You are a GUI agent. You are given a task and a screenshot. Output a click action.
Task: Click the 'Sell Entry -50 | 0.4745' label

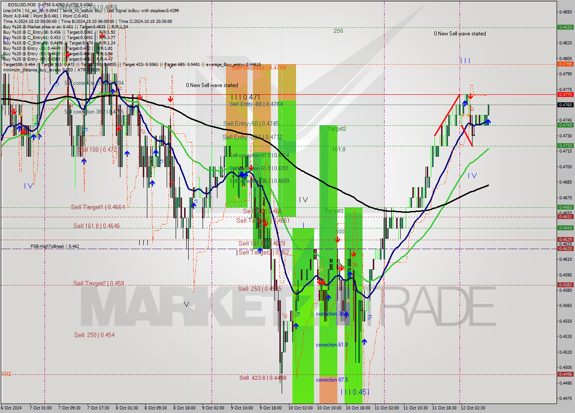click(251, 123)
